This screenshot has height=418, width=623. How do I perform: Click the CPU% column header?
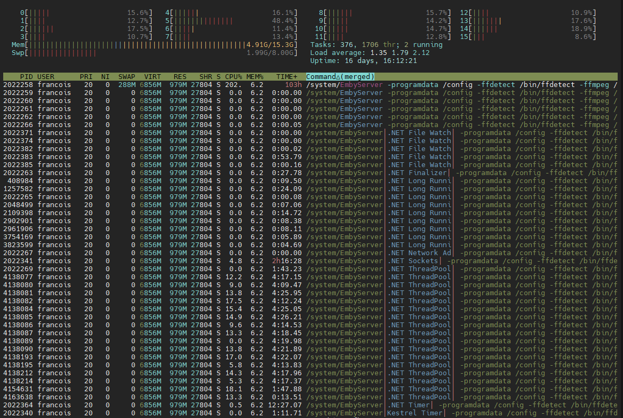[233, 77]
